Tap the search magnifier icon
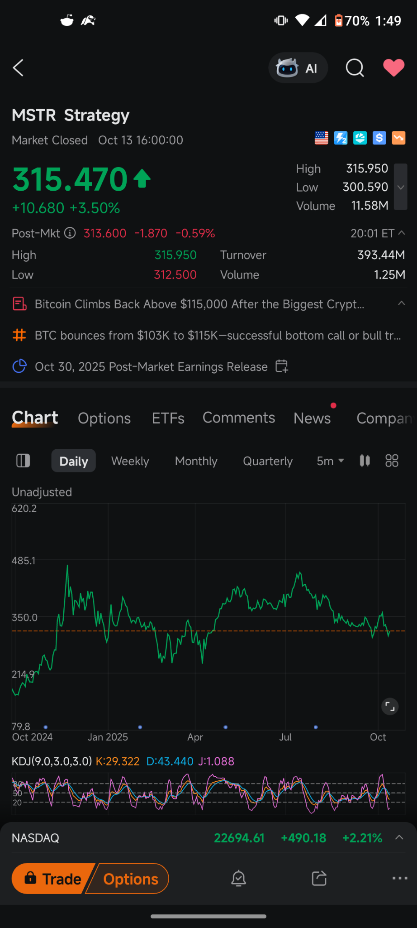417x928 pixels. pos(355,68)
